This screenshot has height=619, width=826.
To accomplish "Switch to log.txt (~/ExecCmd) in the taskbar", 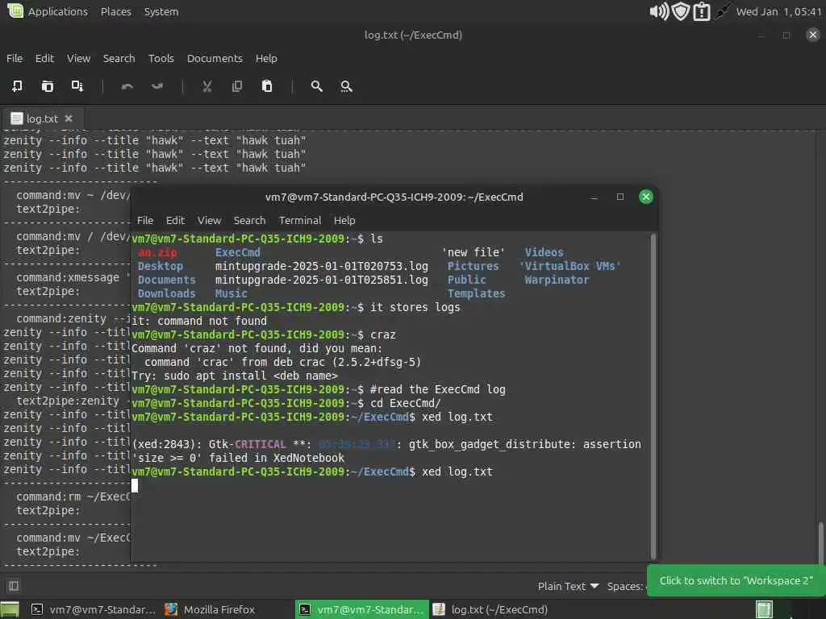I will [x=490, y=609].
